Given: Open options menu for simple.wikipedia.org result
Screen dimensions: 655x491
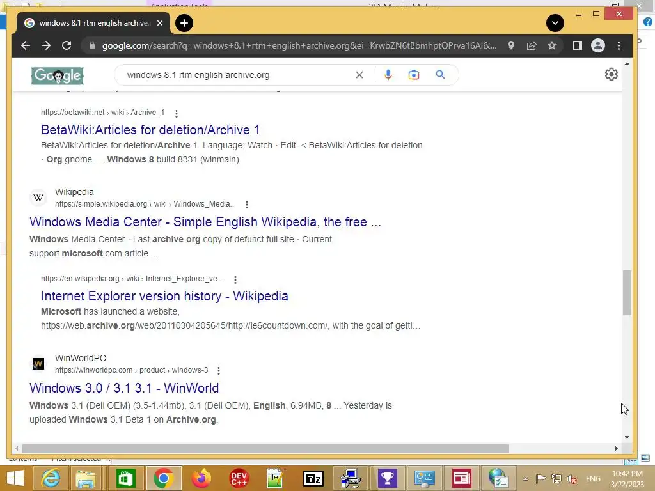Looking at the screenshot, I should (x=247, y=205).
